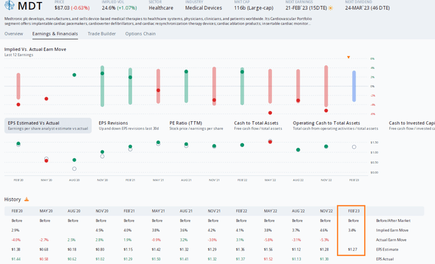Click the FEB'23 hollow EPS estimate dot

[354, 147]
